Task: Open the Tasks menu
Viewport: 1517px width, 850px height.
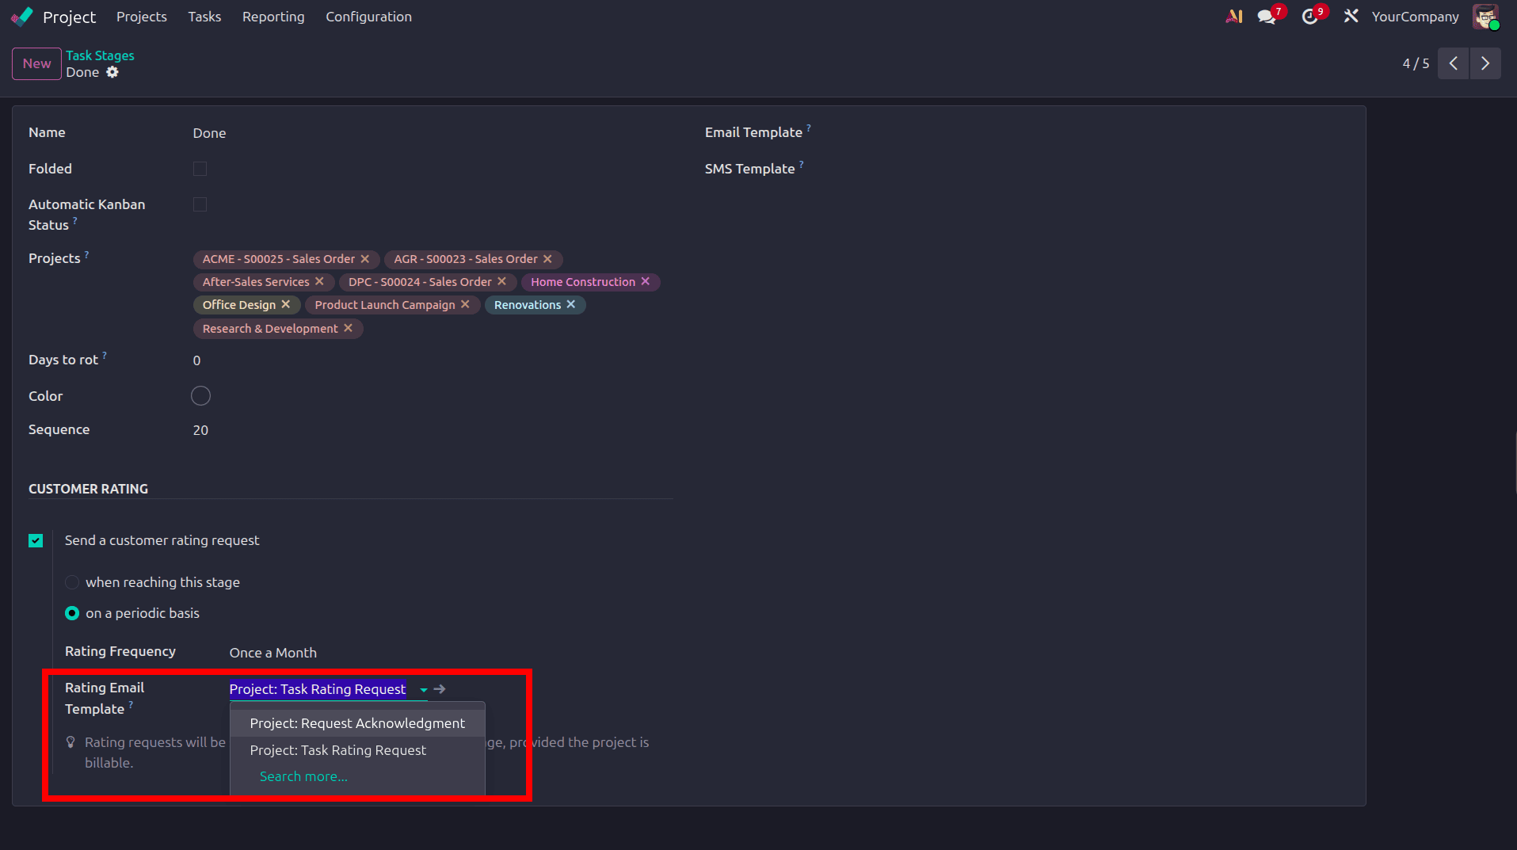Action: (204, 17)
